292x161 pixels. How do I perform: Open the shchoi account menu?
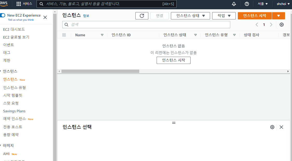(283, 4)
